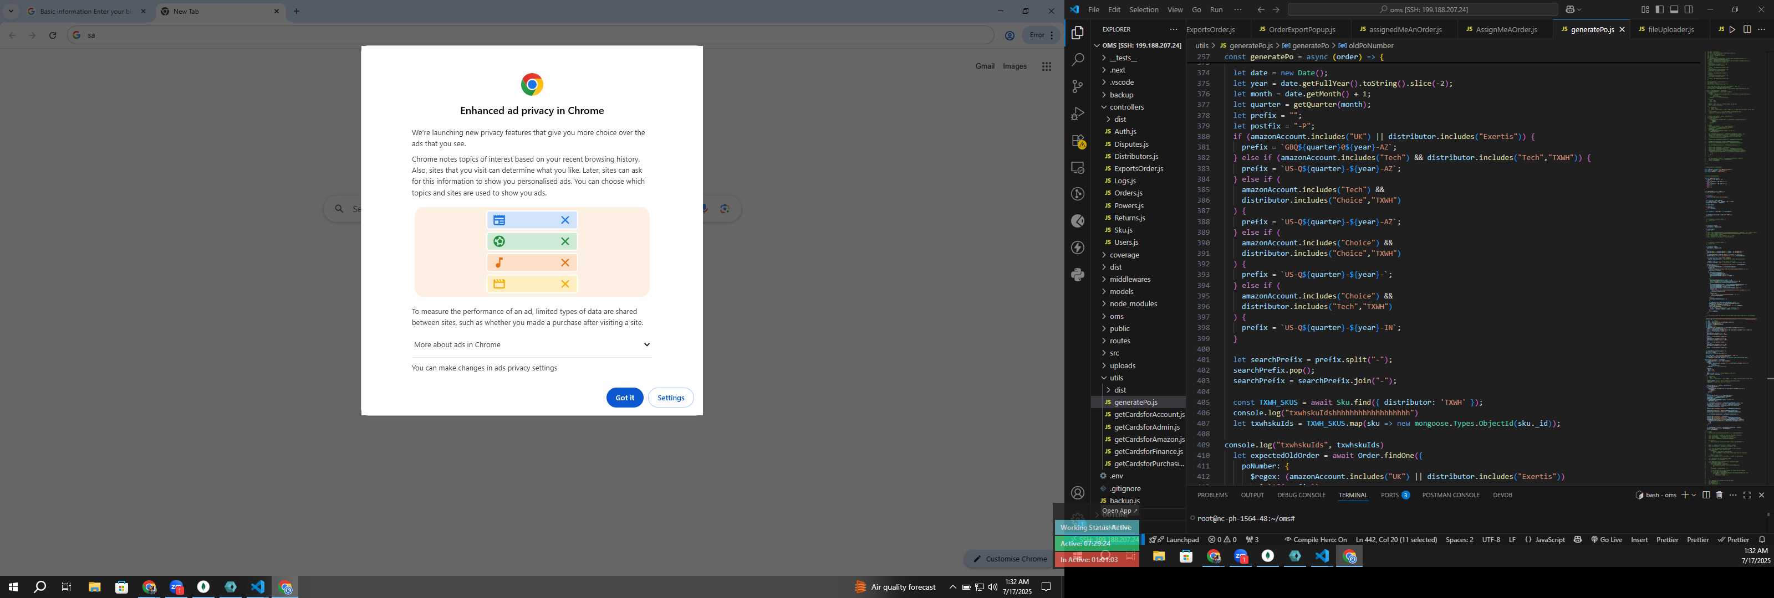Open the Explorer view in VS Code activity bar
1774x598 pixels.
tap(1078, 33)
